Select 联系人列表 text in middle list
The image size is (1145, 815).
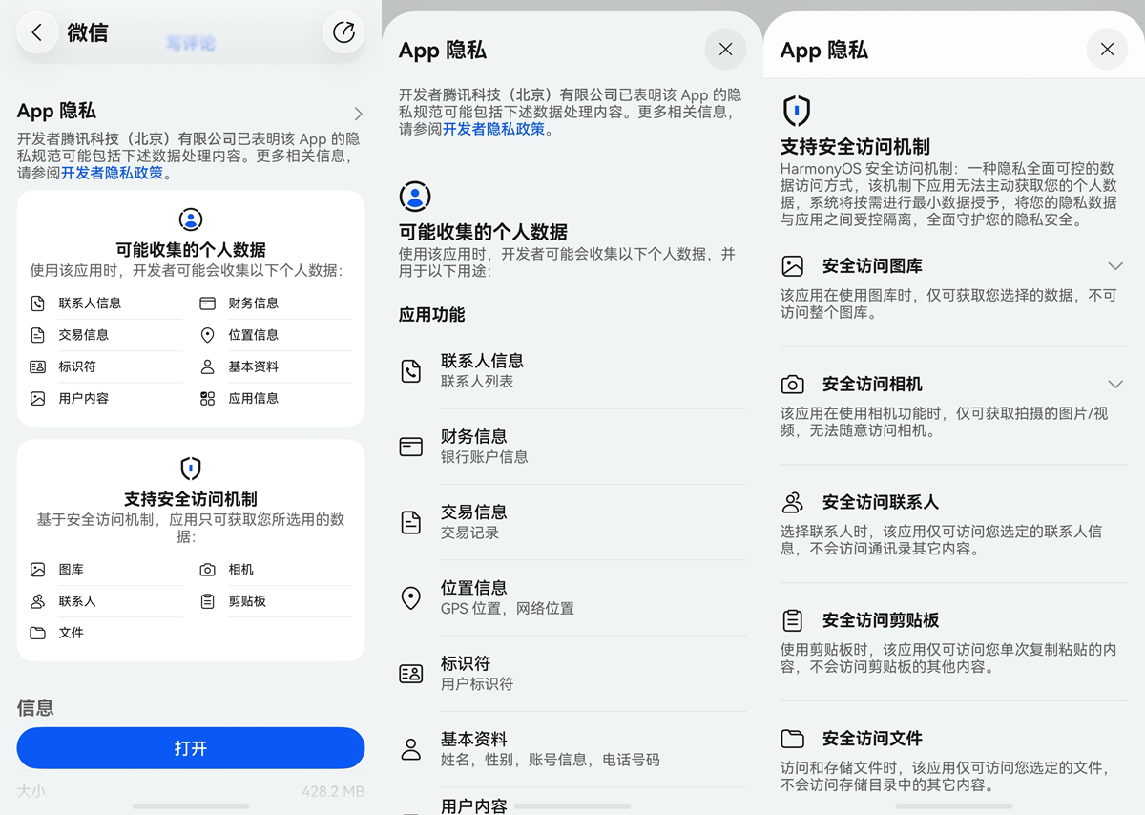477,382
